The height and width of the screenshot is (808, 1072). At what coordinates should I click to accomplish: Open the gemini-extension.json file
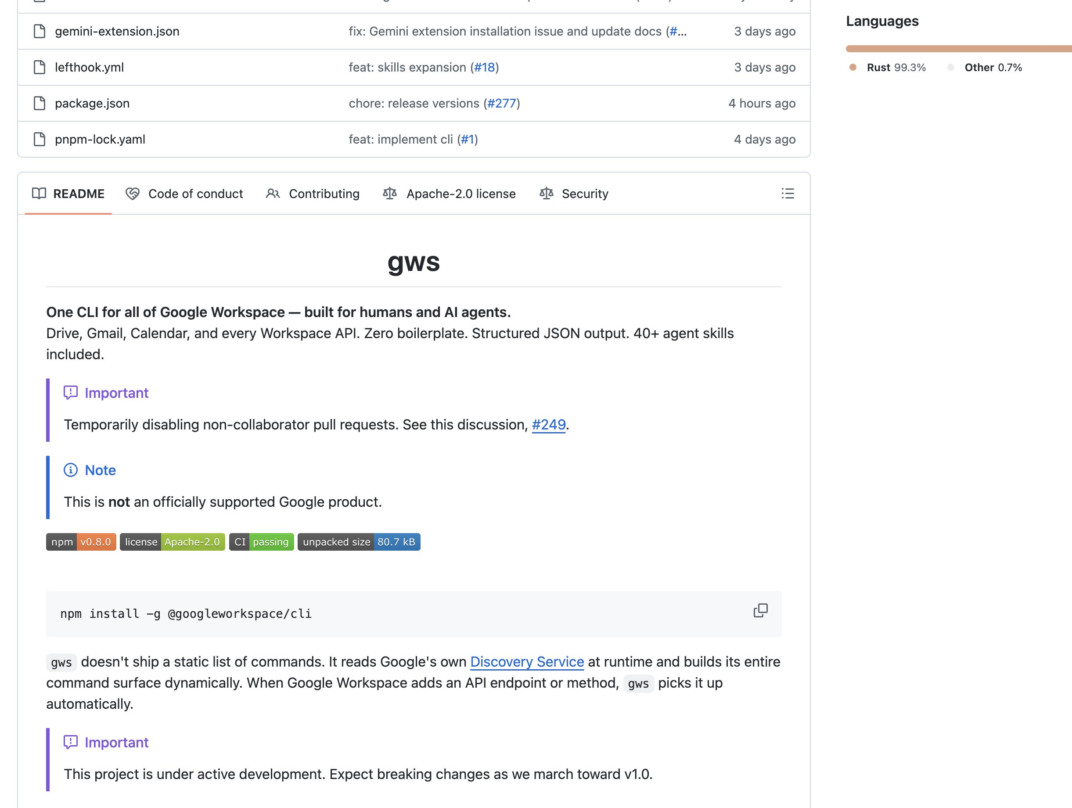coord(117,31)
